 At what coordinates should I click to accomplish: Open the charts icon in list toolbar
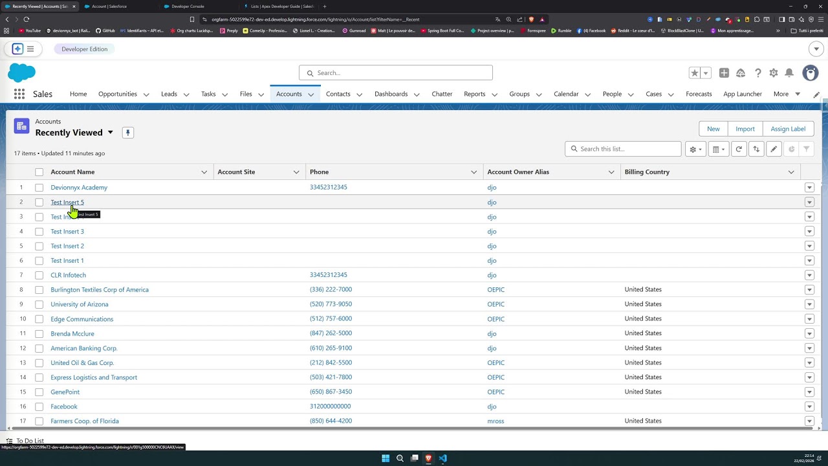(x=791, y=149)
